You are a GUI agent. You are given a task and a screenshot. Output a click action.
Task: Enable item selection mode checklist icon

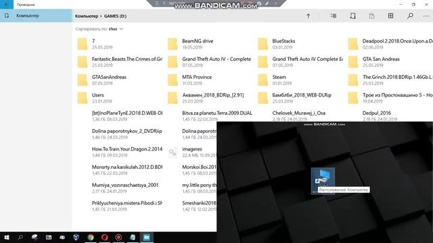click(334, 16)
